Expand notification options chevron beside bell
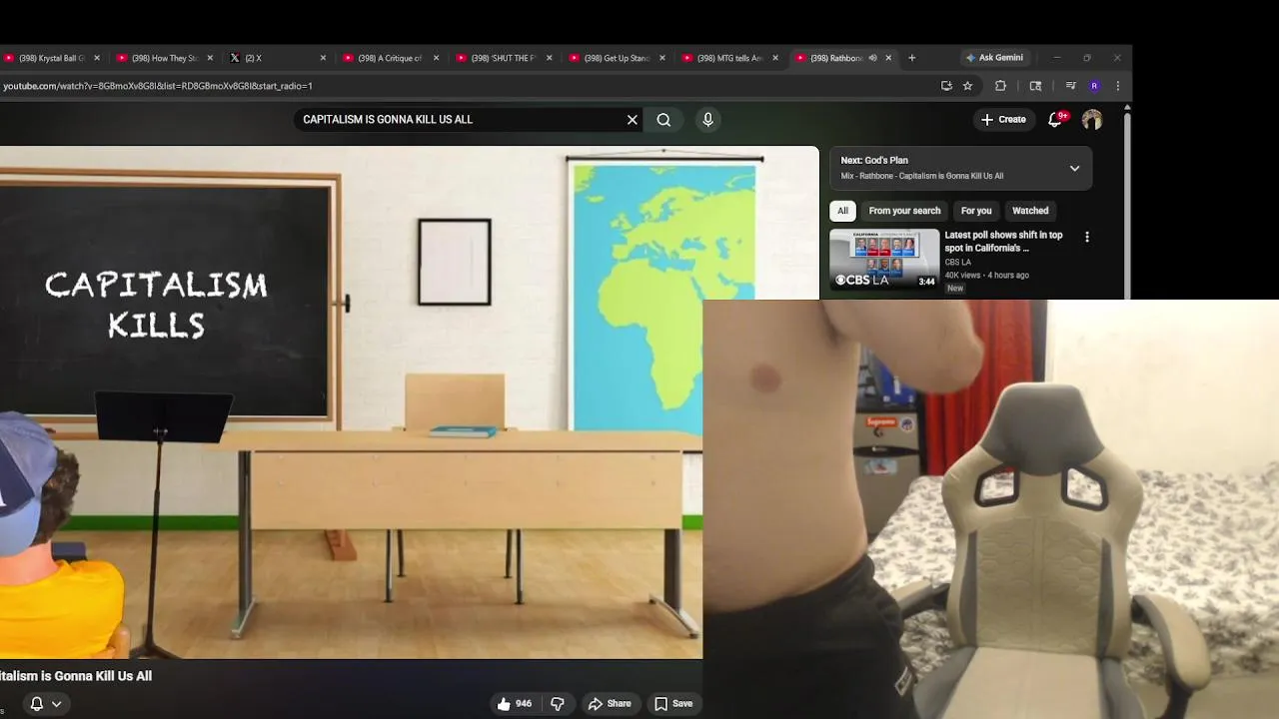The width and height of the screenshot is (1279, 719). (x=57, y=704)
